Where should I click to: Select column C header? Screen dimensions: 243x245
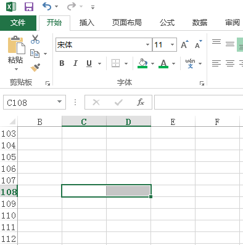pos(84,122)
